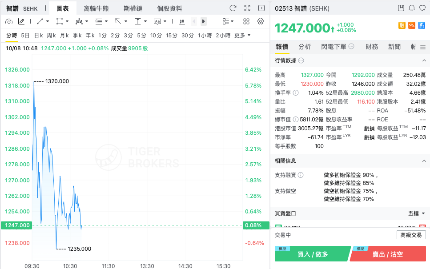Screen dimensions: 430x269
Task: Step chart forward with right arrow
Action: [204, 21]
